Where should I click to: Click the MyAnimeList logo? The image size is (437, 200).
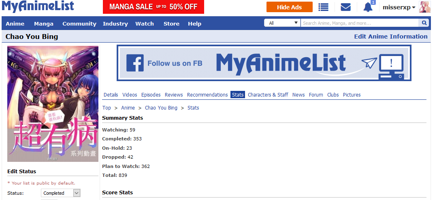38,6
